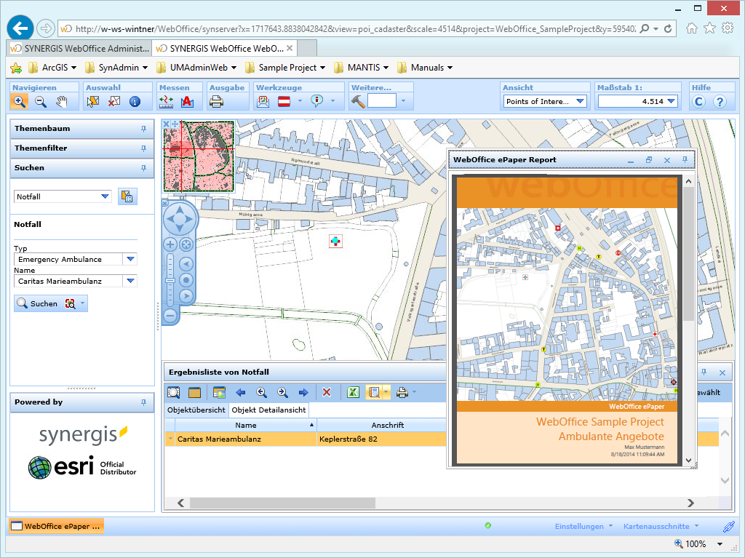
Task: Expand the Name dropdown with Caritas Marieambulanz
Action: pos(130,281)
